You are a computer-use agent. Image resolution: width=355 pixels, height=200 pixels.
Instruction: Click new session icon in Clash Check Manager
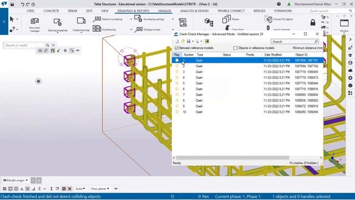177,41
